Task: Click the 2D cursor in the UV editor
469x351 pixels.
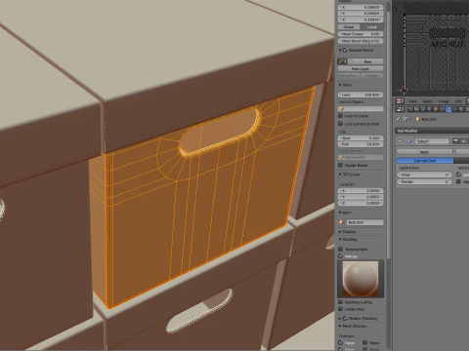Action: (x=404, y=91)
